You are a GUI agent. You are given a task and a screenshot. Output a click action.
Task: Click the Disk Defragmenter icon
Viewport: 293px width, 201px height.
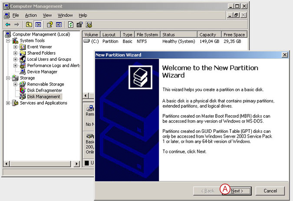23,90
